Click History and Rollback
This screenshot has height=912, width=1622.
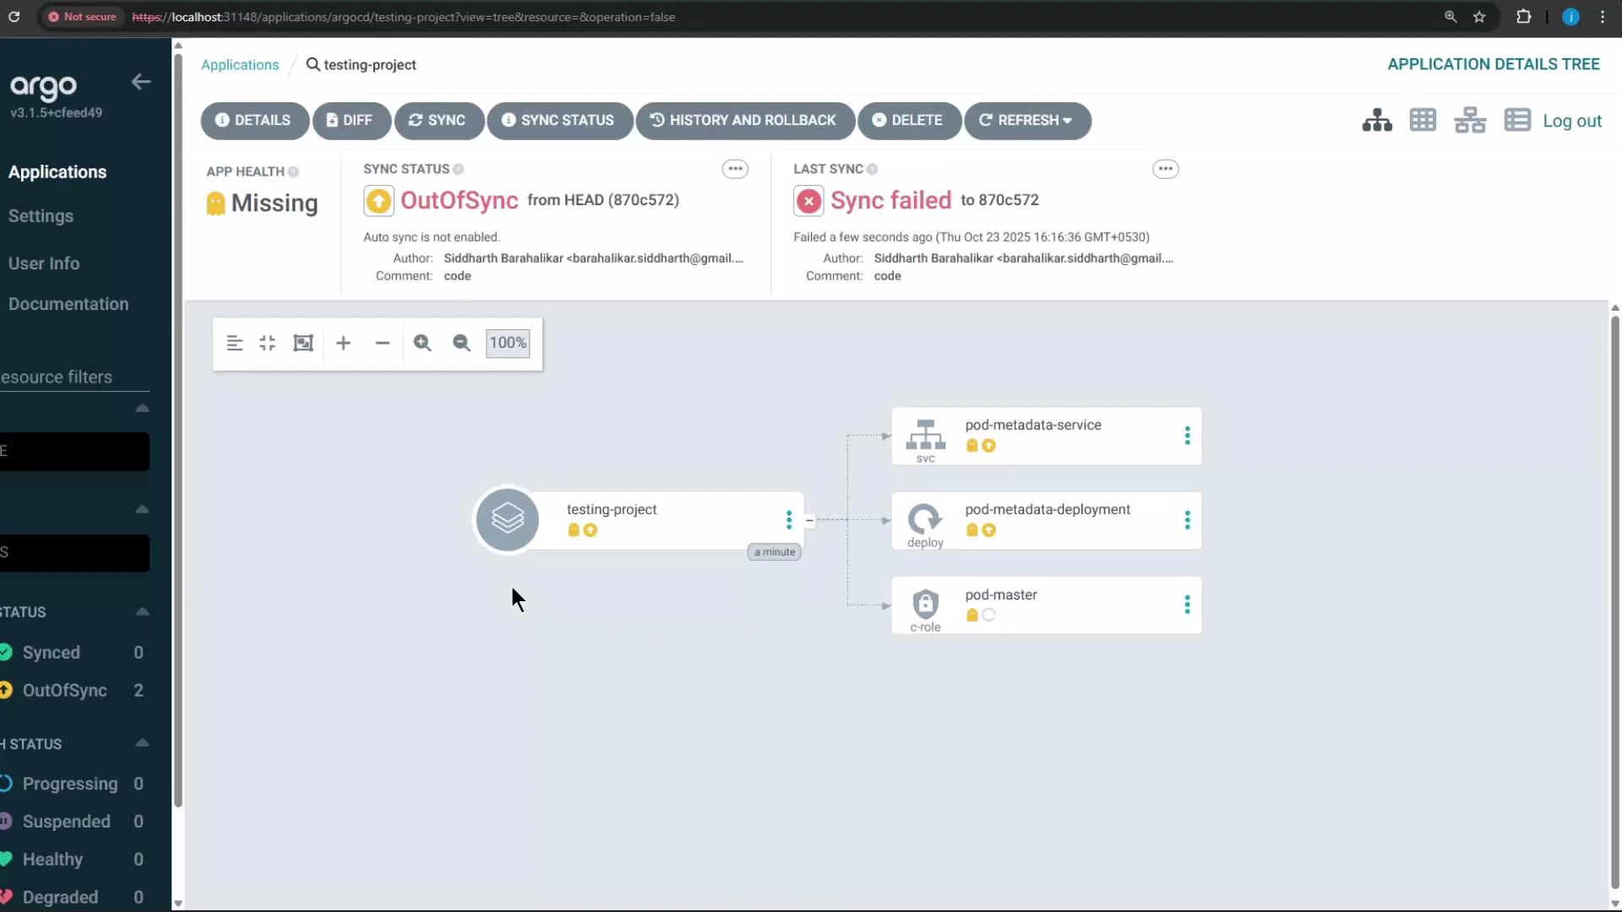click(x=744, y=121)
